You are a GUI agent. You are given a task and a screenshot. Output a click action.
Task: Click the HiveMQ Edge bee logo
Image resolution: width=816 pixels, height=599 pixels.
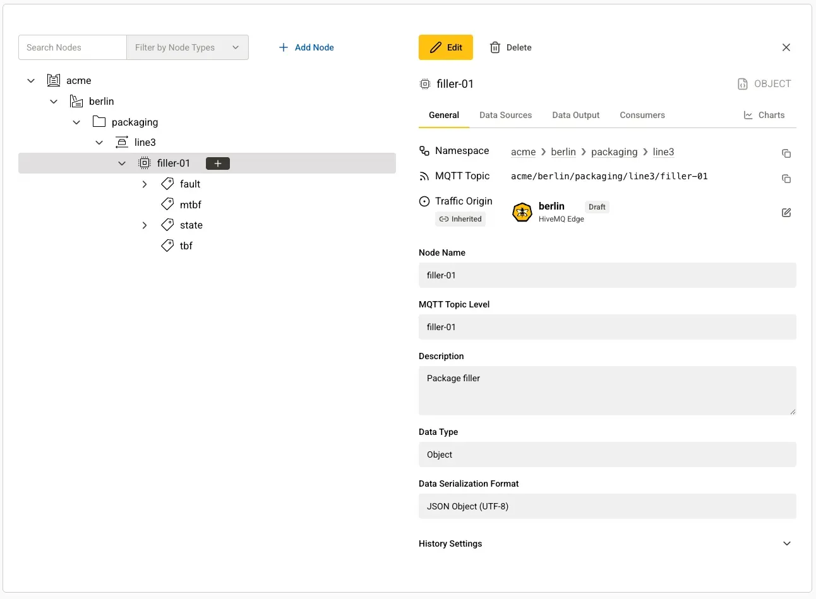click(522, 213)
